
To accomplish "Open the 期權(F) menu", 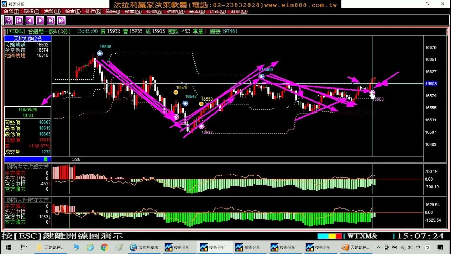I will point(32,11).
